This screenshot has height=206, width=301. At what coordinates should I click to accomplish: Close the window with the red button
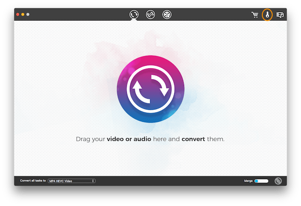[18, 14]
